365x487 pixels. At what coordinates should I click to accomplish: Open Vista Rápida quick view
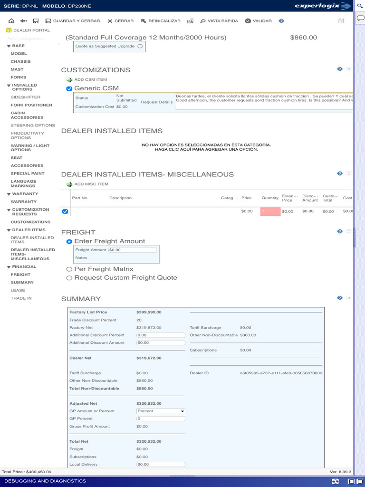(219, 21)
